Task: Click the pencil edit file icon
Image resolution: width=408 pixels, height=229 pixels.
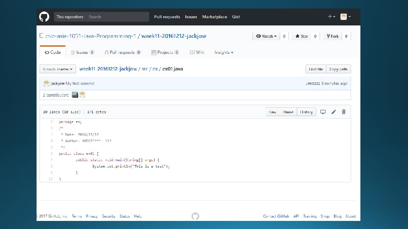Action: pyautogui.click(x=334, y=112)
